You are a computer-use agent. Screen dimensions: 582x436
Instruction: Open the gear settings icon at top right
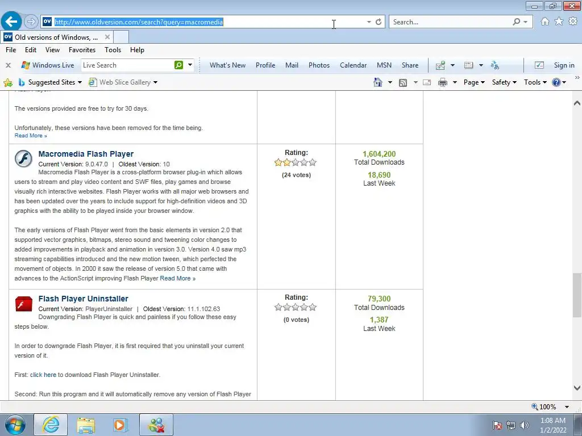click(x=573, y=22)
